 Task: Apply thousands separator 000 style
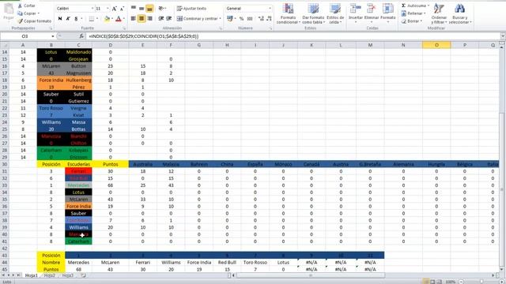[250, 19]
